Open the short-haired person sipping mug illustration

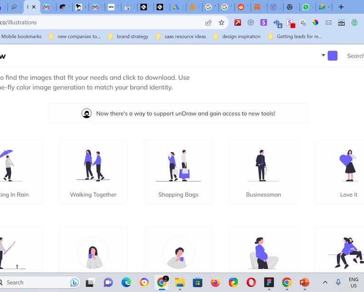[178, 250]
